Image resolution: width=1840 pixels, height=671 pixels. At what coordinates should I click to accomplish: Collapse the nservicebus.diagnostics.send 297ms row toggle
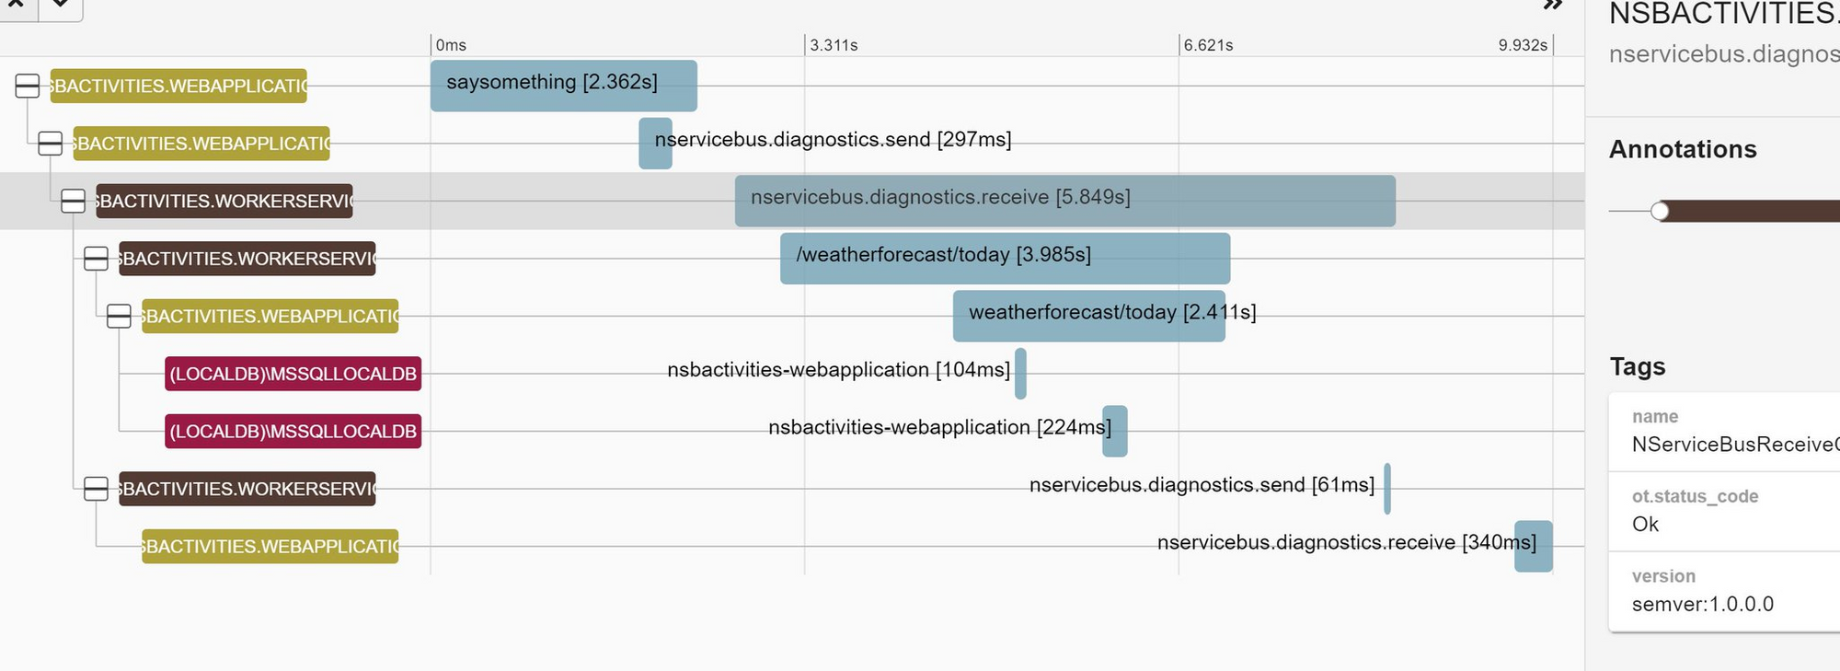[x=51, y=144]
